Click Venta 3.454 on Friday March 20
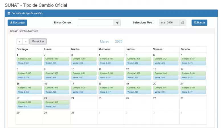 [x=166, y=92]
